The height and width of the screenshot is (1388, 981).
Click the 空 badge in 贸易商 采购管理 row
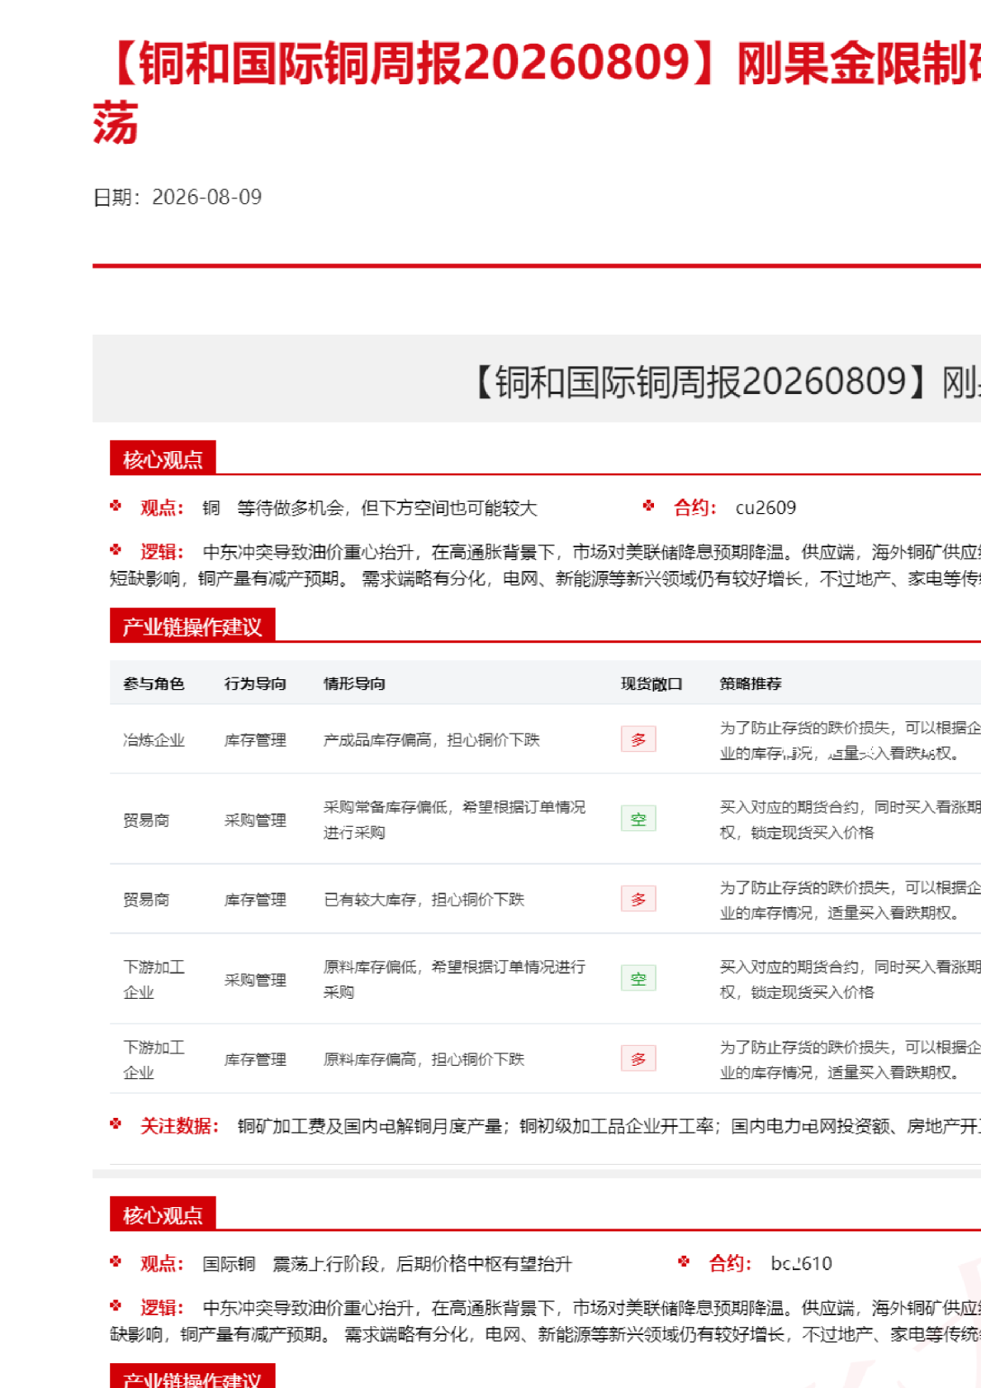(638, 819)
